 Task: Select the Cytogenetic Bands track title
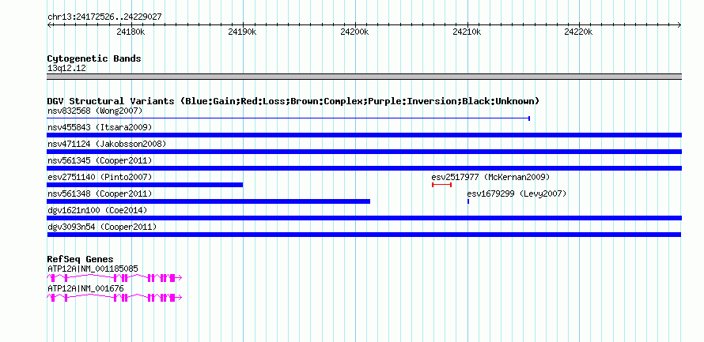pos(94,58)
